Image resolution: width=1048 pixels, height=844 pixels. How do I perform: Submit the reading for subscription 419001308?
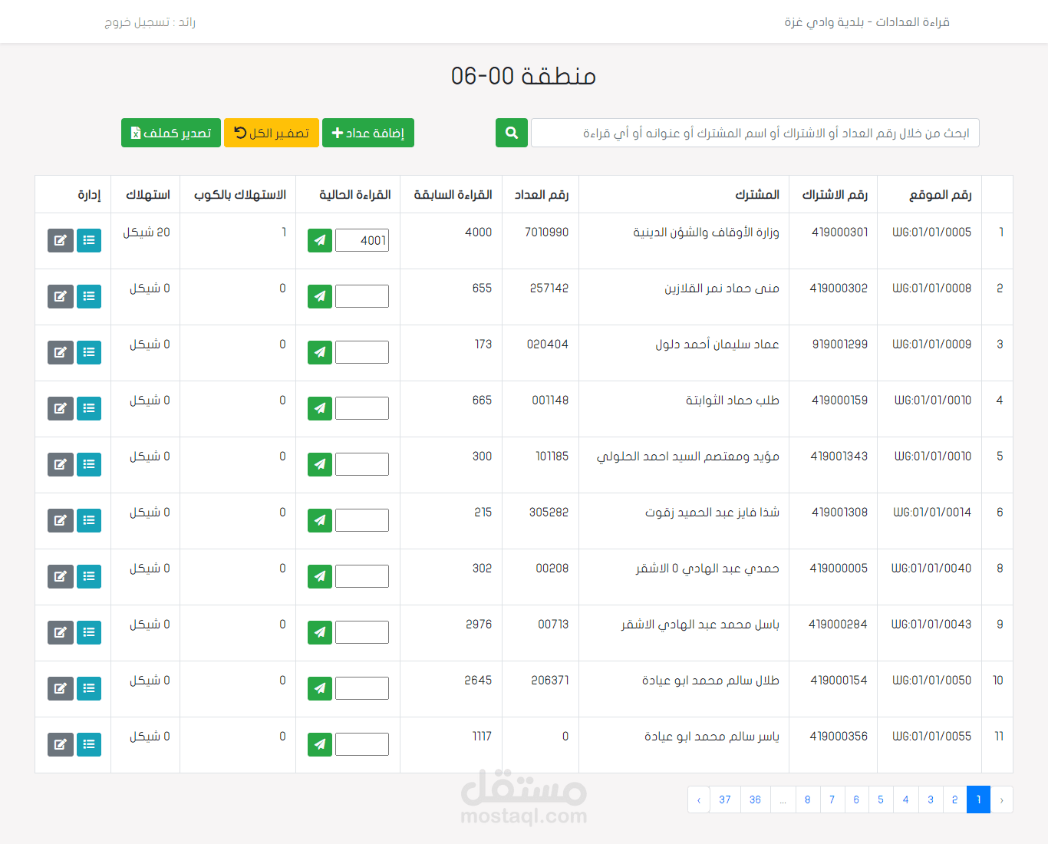[x=320, y=520]
